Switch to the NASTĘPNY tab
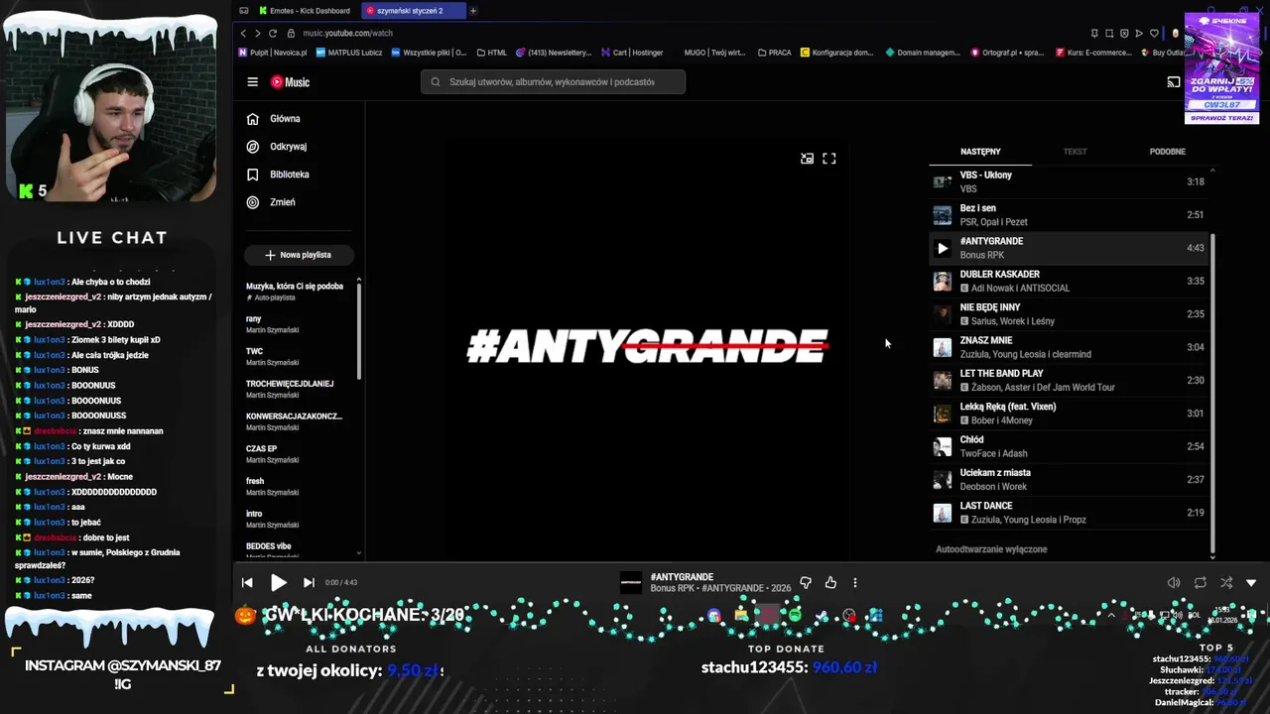This screenshot has height=714, width=1270. pyautogui.click(x=980, y=152)
